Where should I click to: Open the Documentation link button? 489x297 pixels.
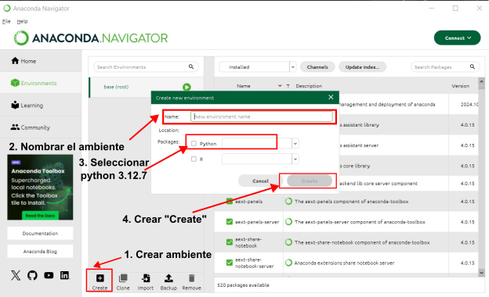[40, 233]
